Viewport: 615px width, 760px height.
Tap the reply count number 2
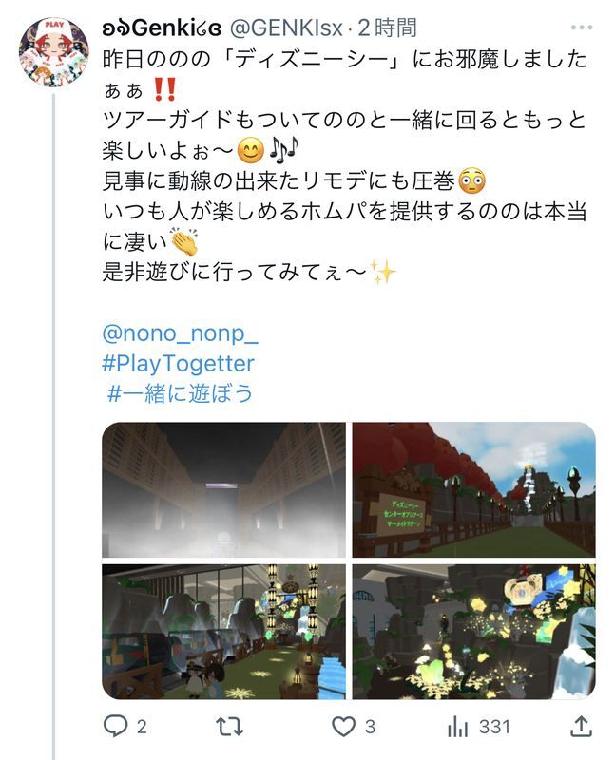[141, 727]
